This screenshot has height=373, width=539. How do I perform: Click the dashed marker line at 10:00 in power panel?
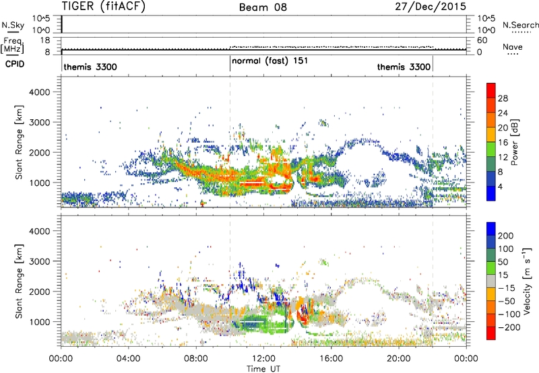pyautogui.click(x=230, y=142)
